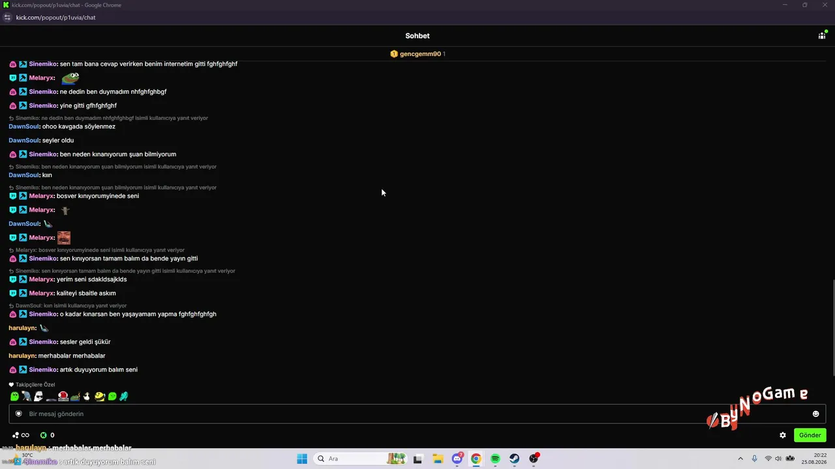The image size is (835, 469).
Task: Open channel points infinity indicator
Action: click(x=21, y=435)
